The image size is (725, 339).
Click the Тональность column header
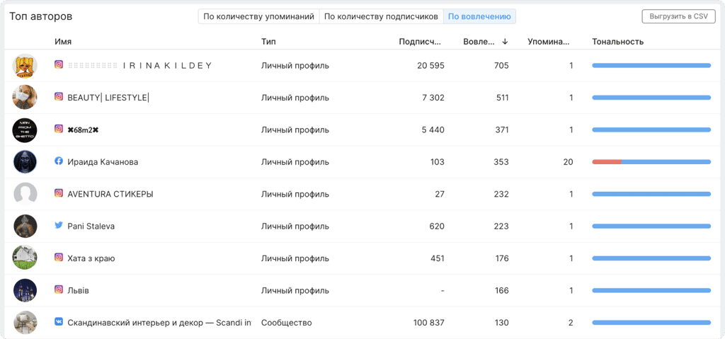(617, 42)
